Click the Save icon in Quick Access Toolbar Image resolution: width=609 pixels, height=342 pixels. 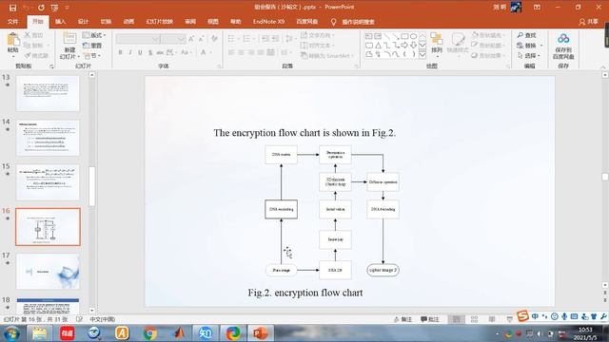[x=12, y=8]
